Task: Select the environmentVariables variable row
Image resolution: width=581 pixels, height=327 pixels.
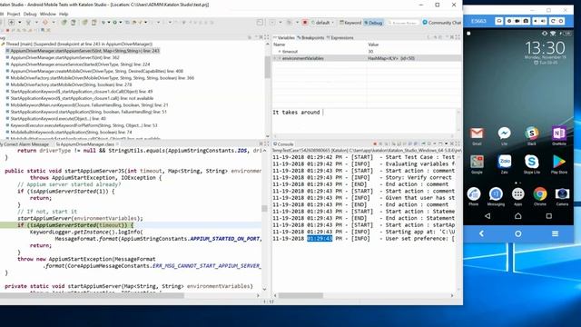Action: point(367,58)
